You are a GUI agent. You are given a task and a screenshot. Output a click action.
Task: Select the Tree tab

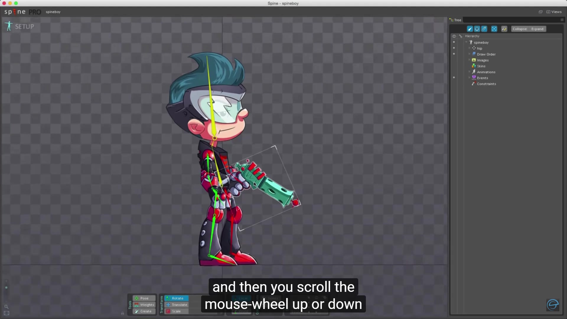[455, 20]
